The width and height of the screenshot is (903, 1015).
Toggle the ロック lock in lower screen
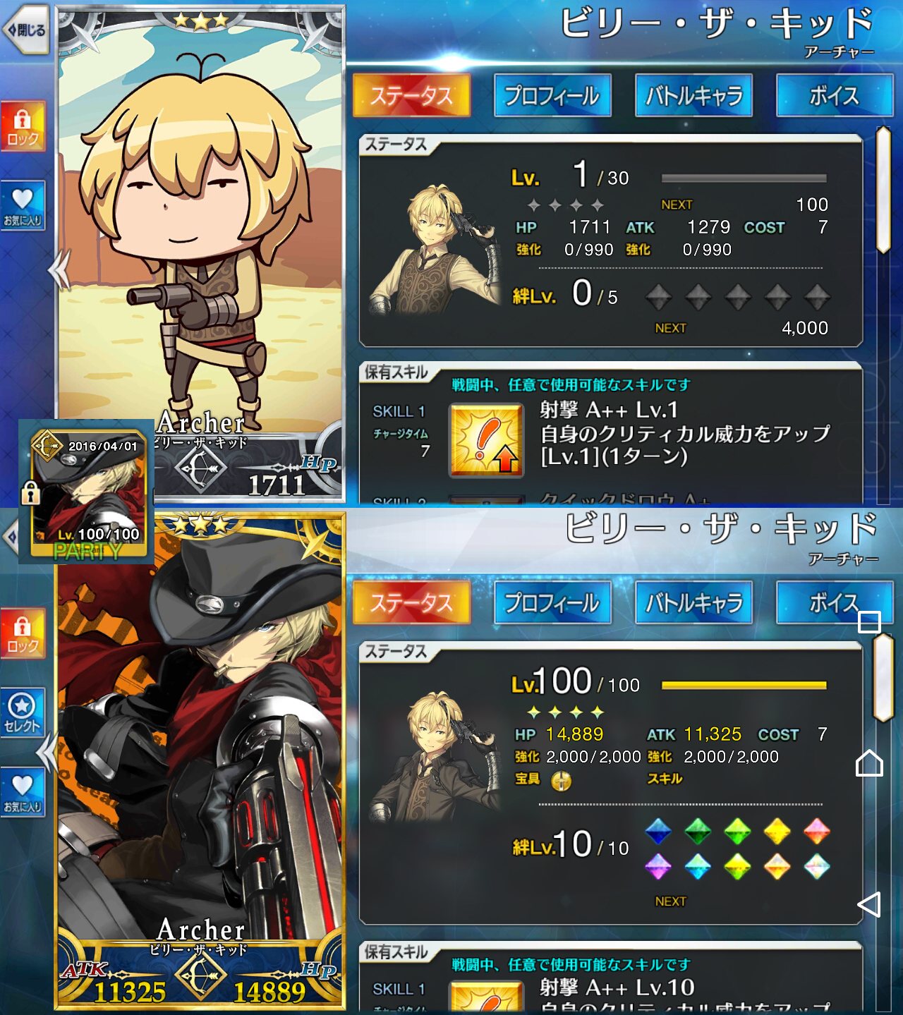[x=23, y=633]
